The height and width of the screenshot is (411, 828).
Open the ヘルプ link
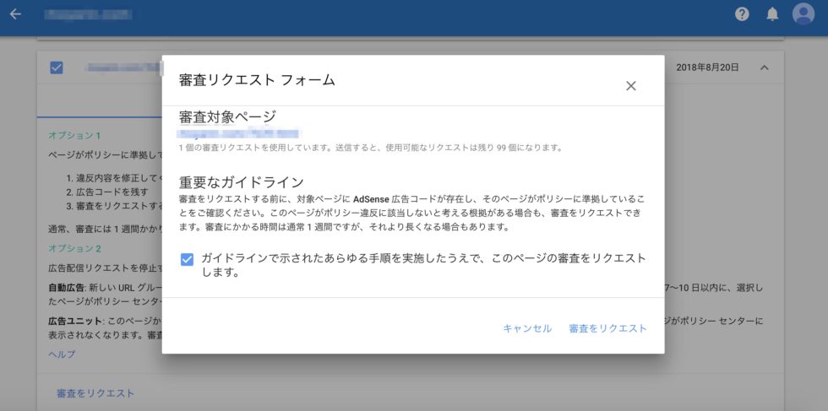[x=62, y=354]
